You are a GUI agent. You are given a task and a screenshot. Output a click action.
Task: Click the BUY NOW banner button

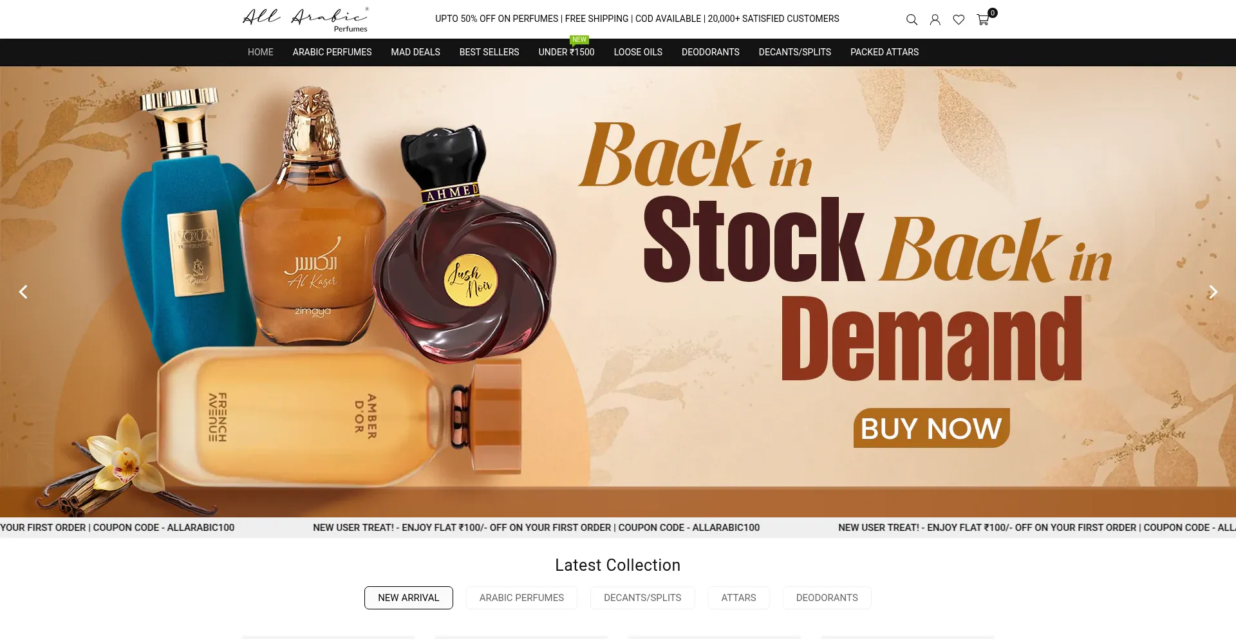(932, 428)
